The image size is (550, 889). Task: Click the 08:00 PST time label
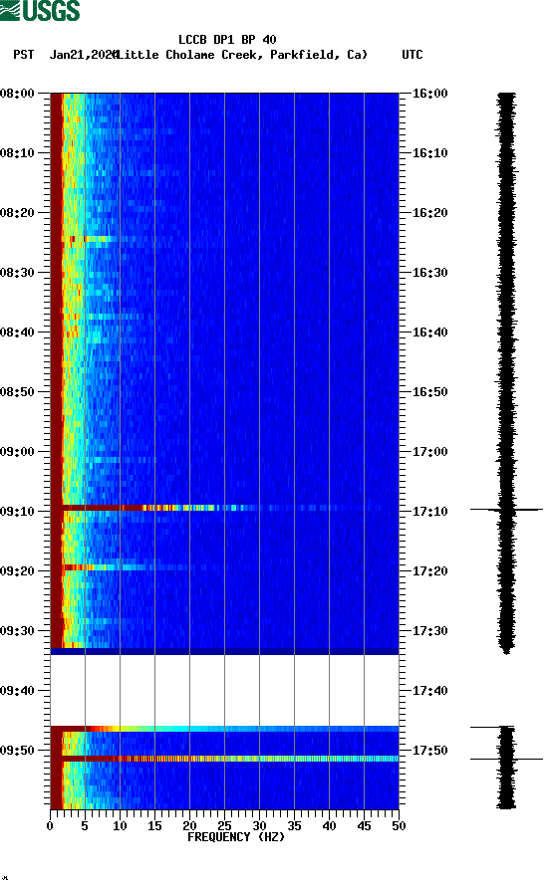(17, 93)
